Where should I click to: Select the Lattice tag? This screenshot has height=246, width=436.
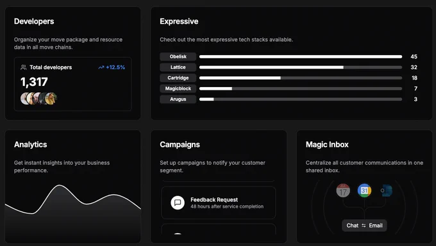click(178, 67)
